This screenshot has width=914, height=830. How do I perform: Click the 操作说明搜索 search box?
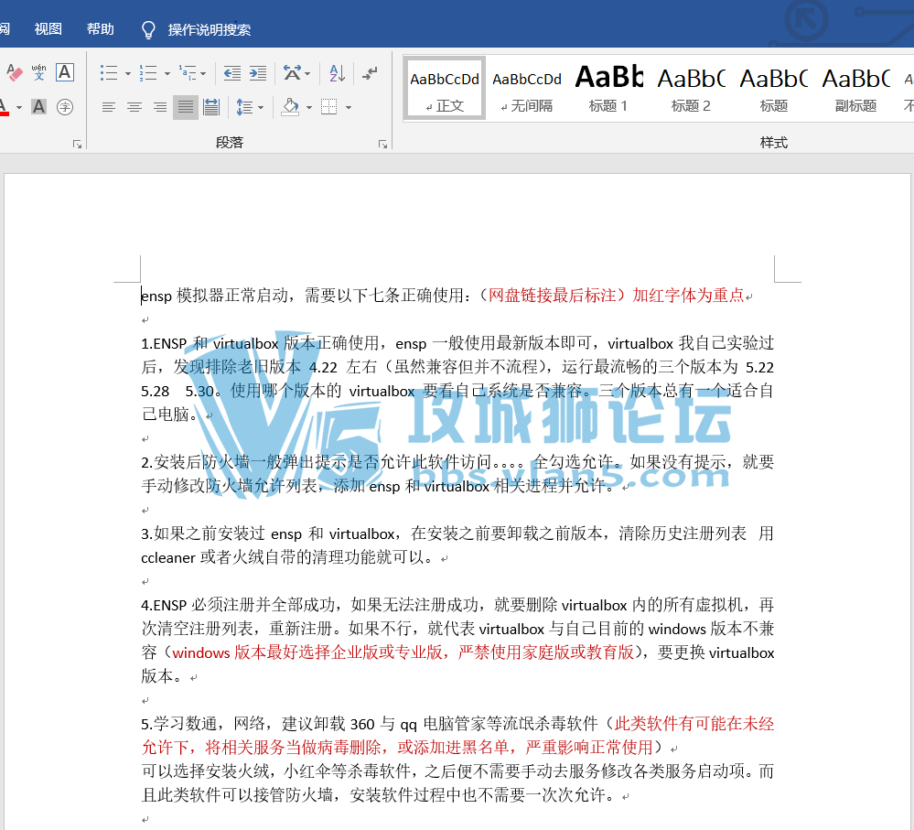(210, 29)
